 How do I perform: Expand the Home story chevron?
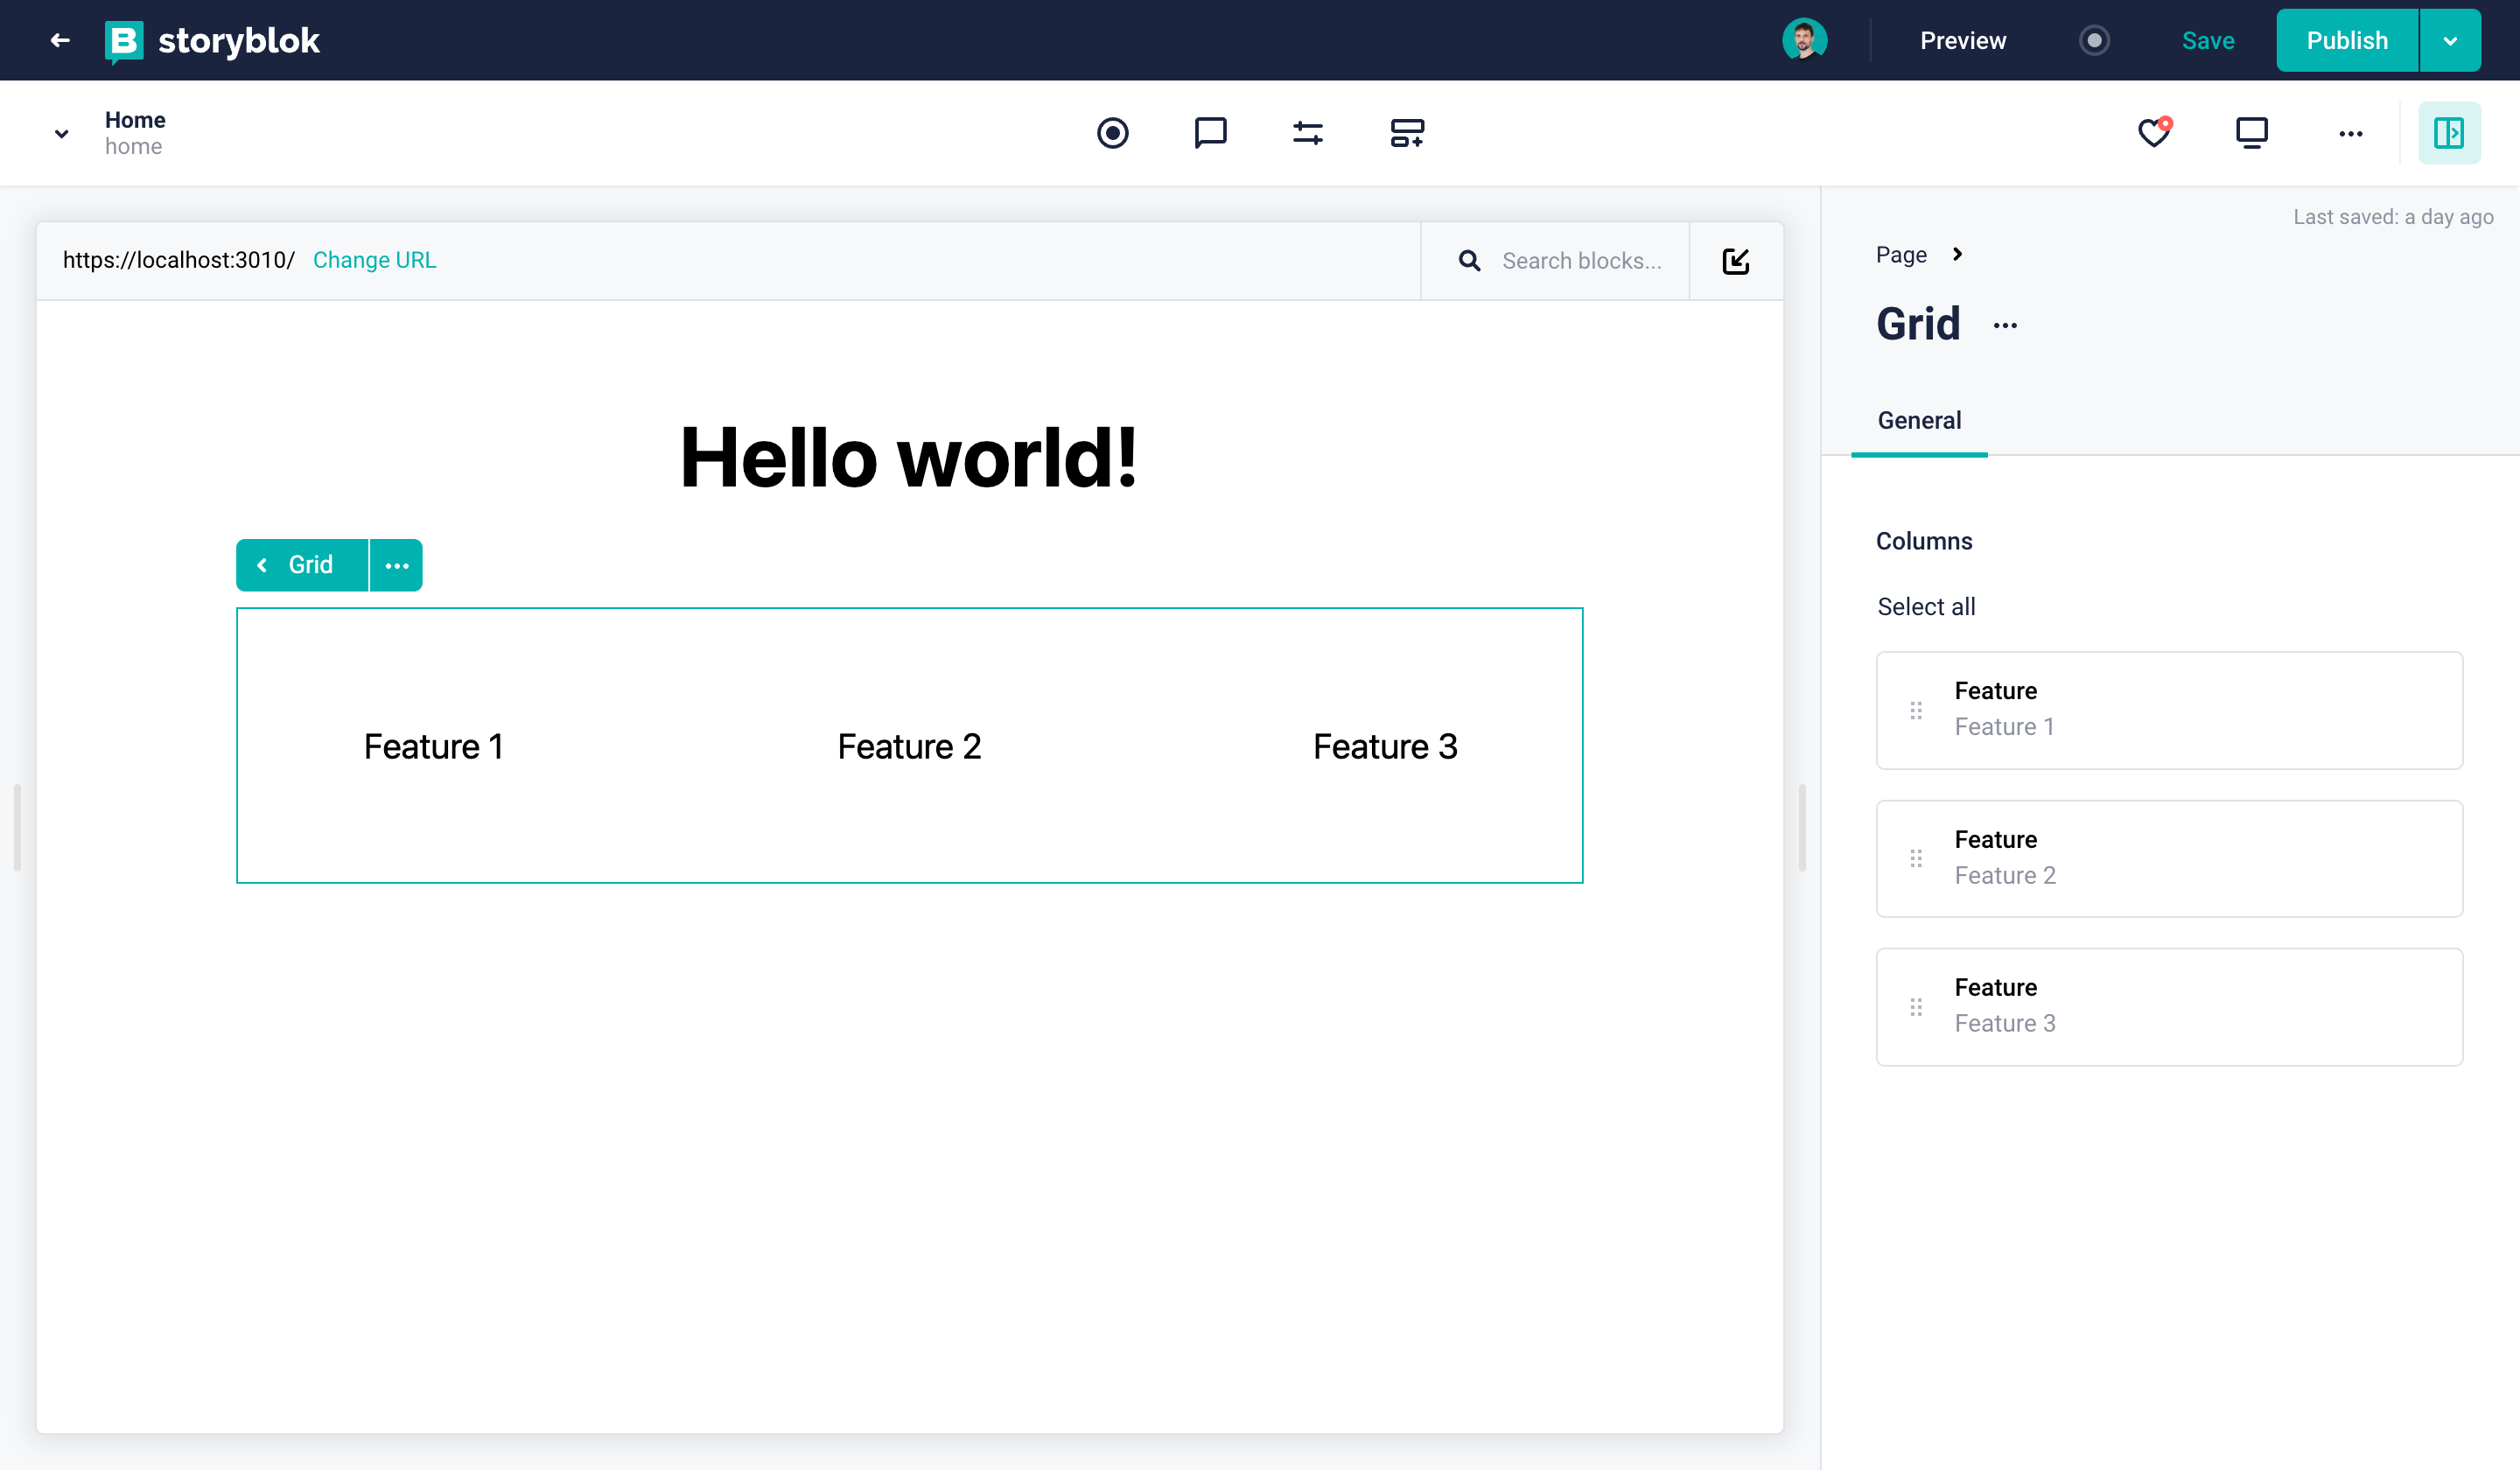[x=62, y=133]
